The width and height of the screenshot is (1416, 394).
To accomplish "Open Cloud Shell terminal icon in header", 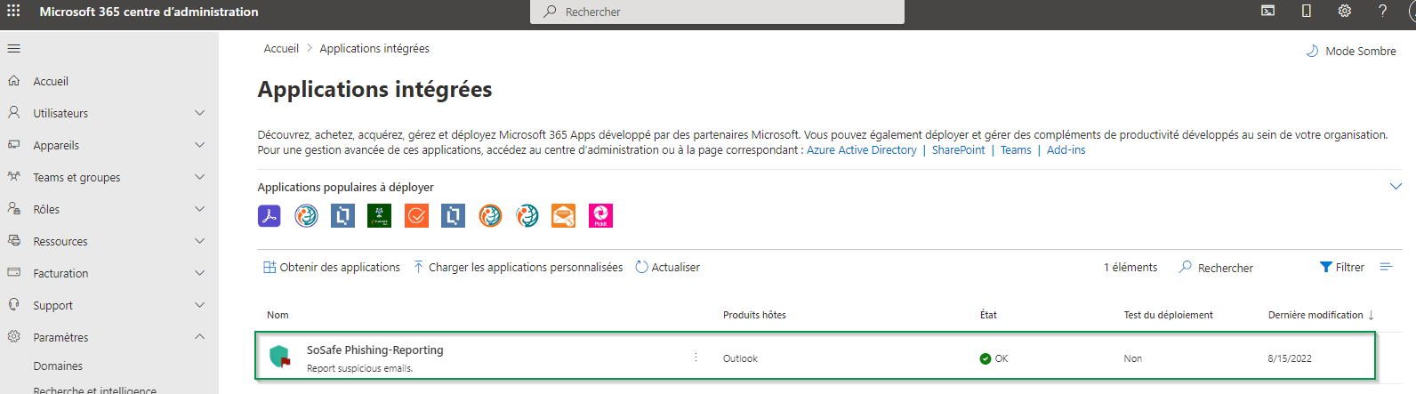I will click(x=1267, y=12).
